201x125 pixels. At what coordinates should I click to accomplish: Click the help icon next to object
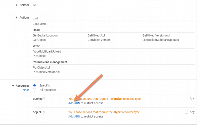tap(43, 112)
